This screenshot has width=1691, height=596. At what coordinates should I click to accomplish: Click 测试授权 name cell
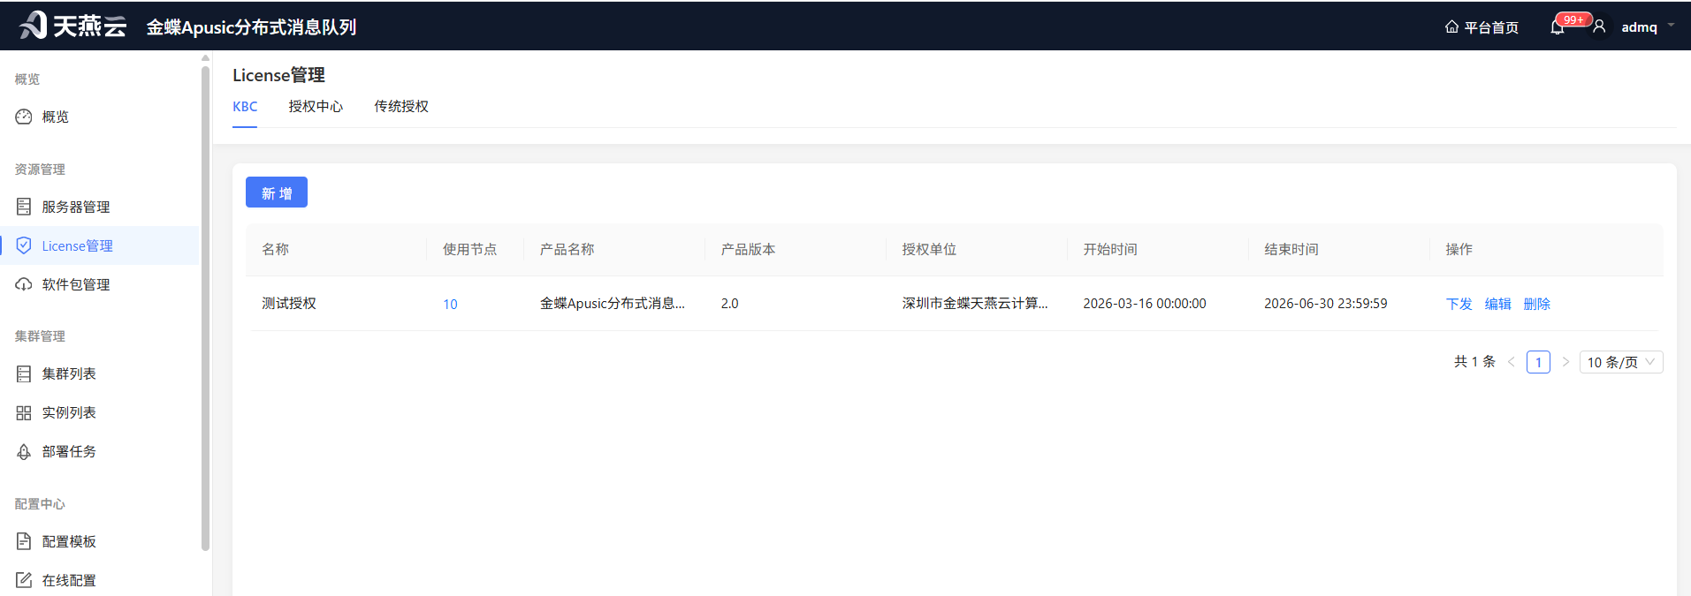pos(289,304)
